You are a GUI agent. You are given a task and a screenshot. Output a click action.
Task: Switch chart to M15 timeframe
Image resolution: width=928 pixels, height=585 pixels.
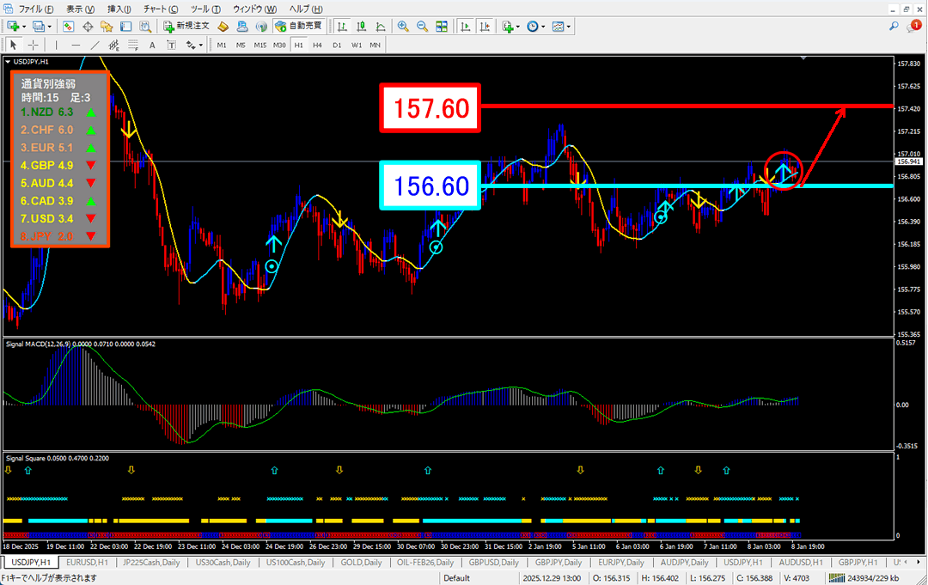point(259,45)
